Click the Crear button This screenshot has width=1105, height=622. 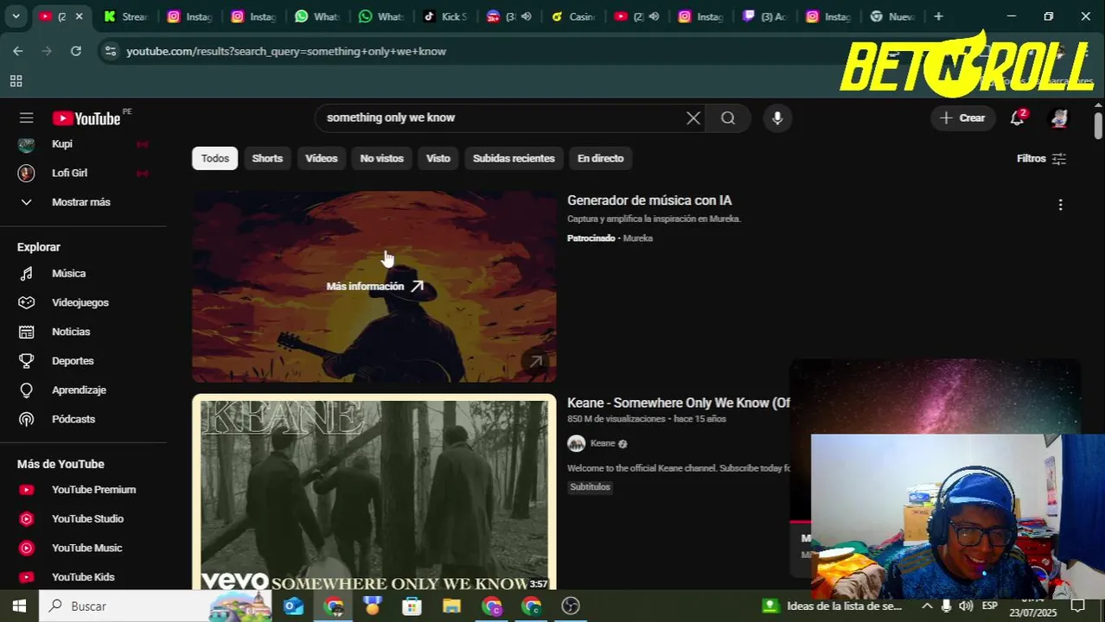point(962,118)
